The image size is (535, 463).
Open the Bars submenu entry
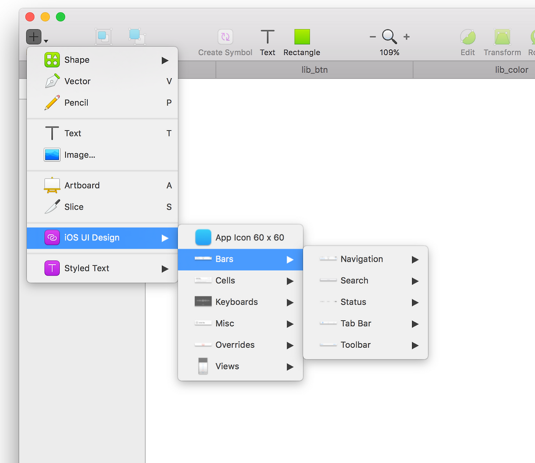(x=240, y=259)
